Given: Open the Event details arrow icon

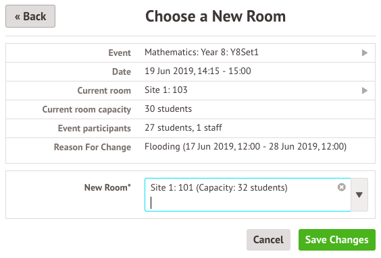Looking at the screenshot, I should click(365, 53).
